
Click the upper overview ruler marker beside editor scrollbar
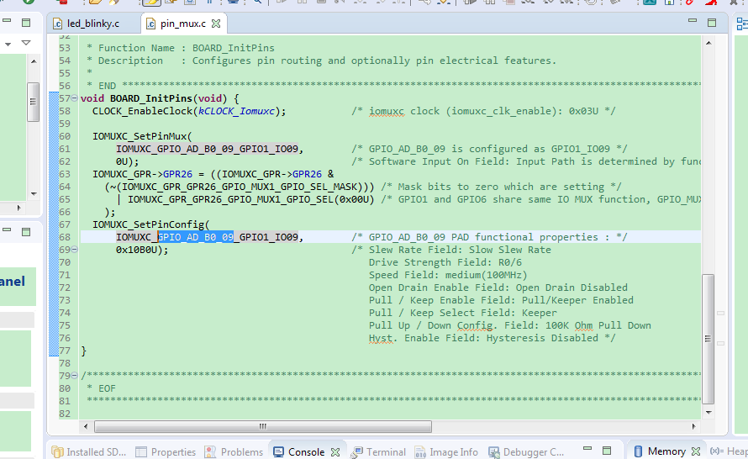coord(721,314)
